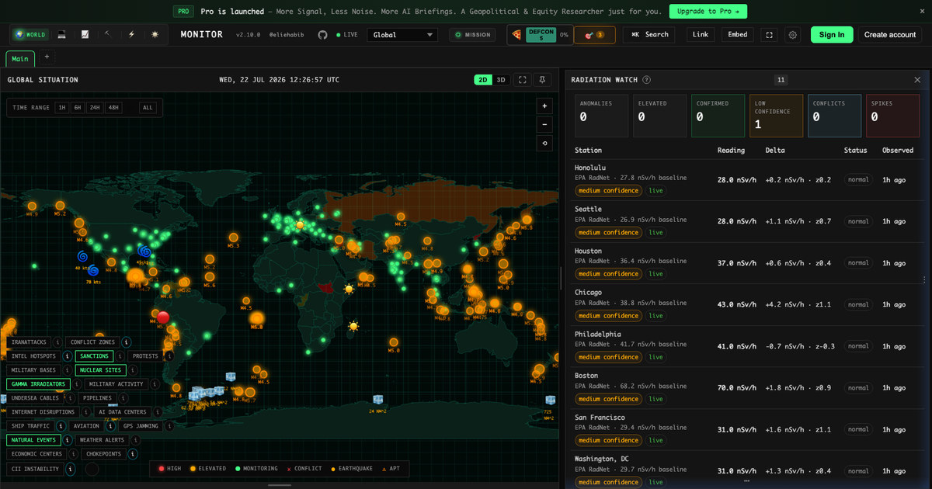932x489 pixels.
Task: Toggle the Gamma Irradiators map layer
Action: (x=38, y=384)
